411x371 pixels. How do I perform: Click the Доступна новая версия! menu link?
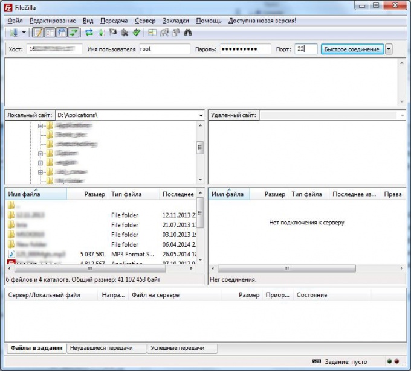point(262,21)
